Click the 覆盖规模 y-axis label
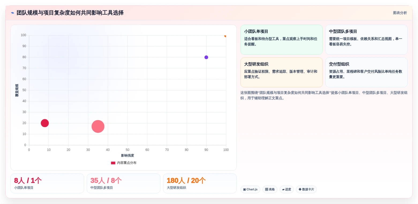 click(x=17, y=90)
